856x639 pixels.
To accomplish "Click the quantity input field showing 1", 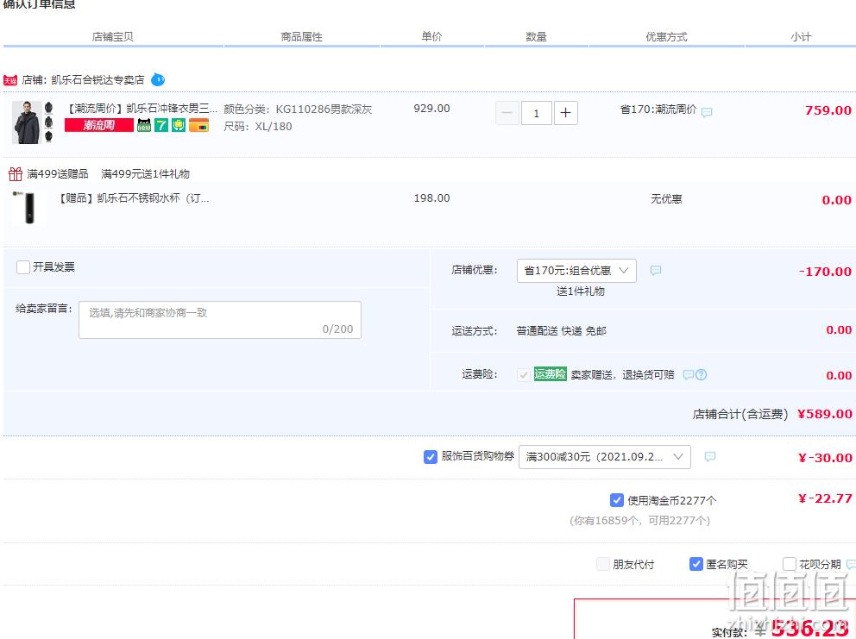I will coord(536,113).
